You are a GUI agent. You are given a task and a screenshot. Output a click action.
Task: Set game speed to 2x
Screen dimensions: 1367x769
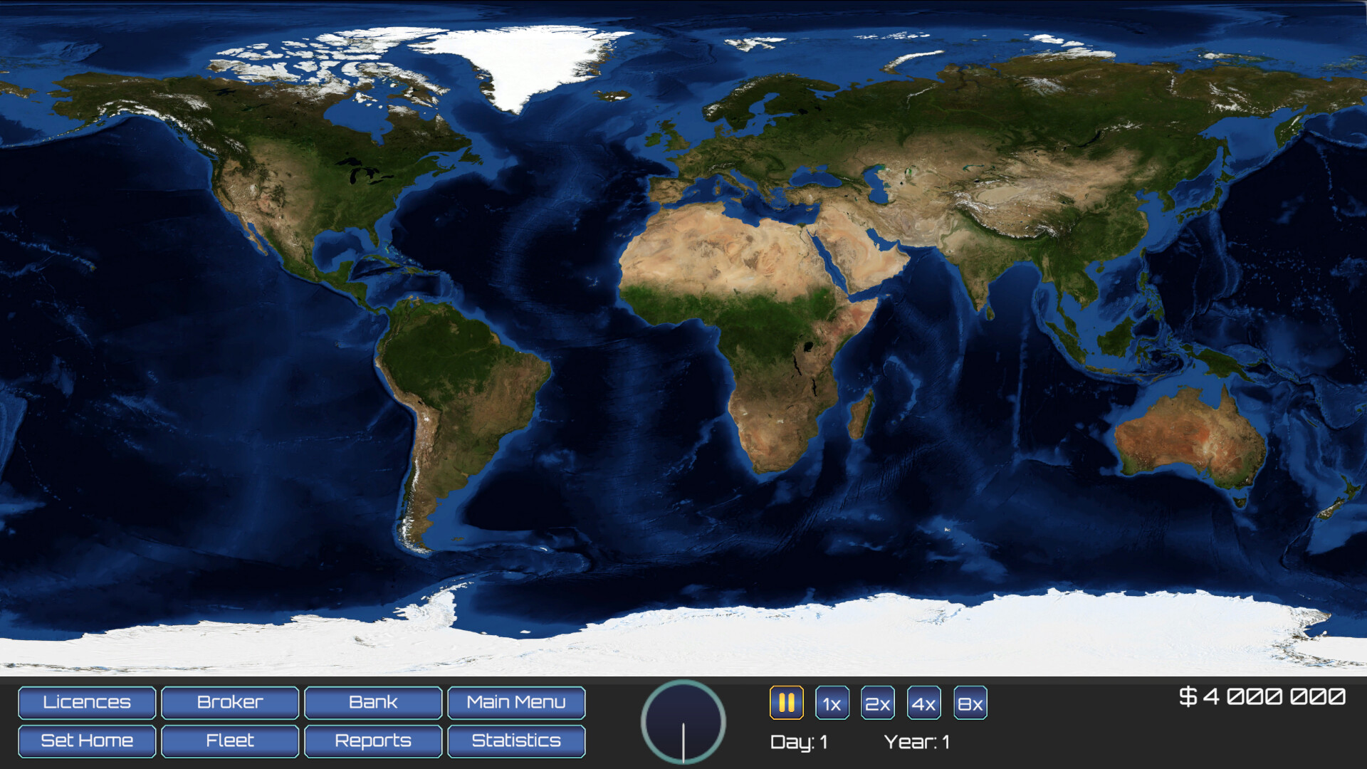[x=877, y=703]
